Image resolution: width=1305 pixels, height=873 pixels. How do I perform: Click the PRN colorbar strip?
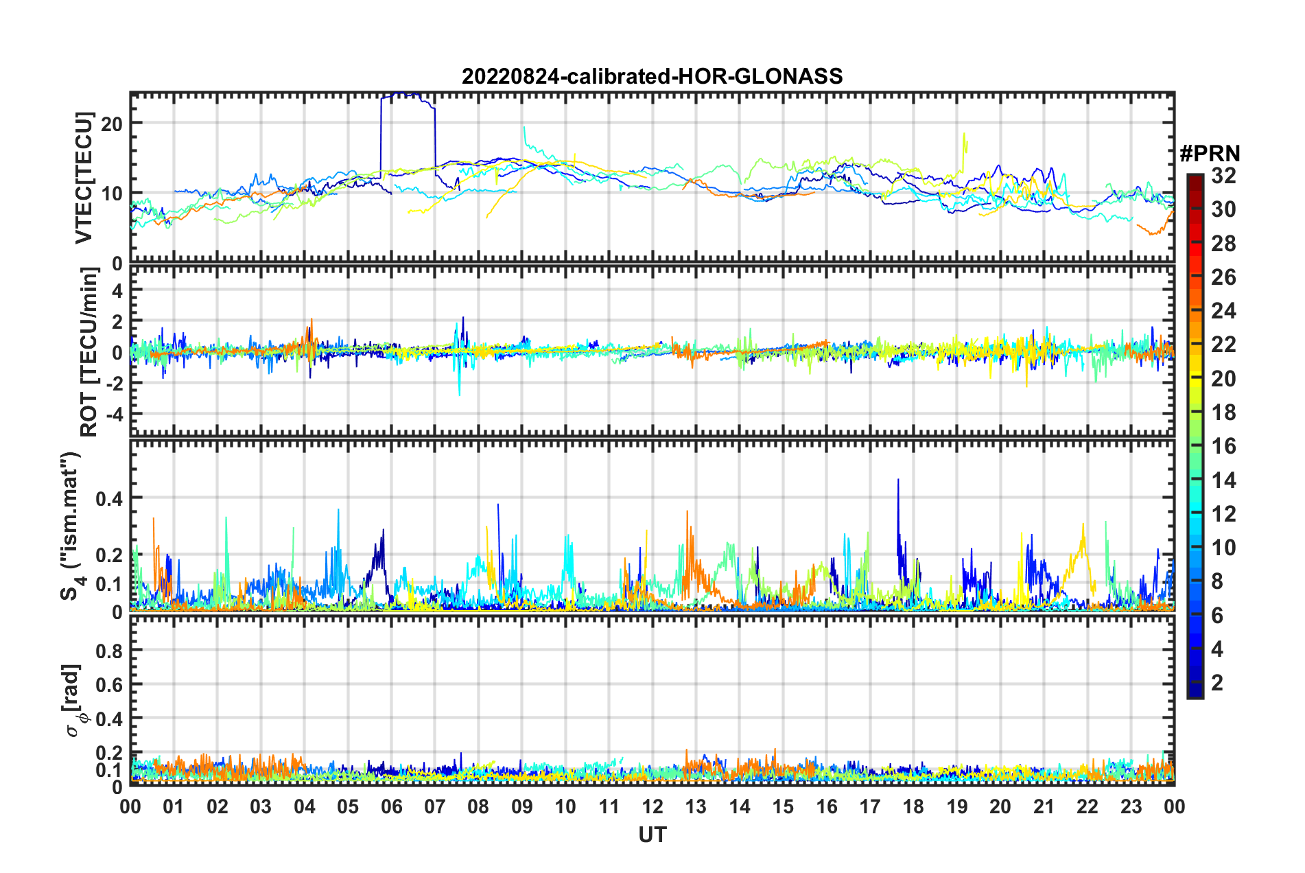tap(1195, 436)
